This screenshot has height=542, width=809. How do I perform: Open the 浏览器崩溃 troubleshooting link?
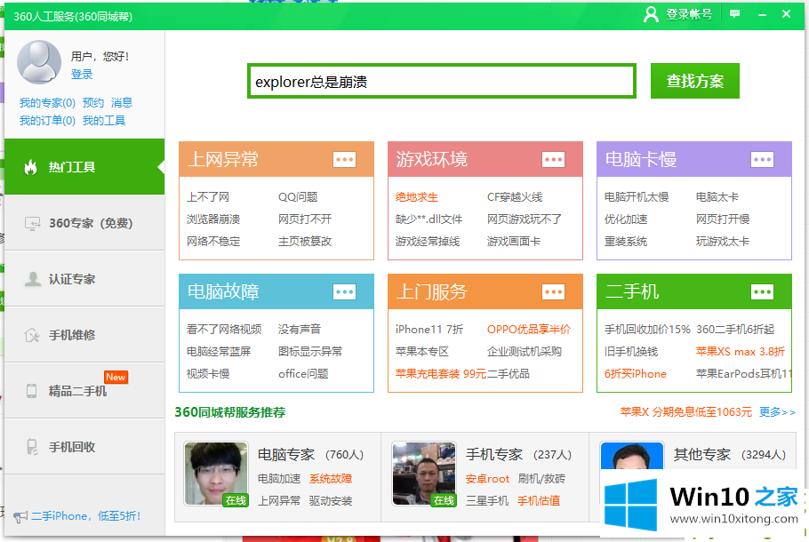click(213, 219)
